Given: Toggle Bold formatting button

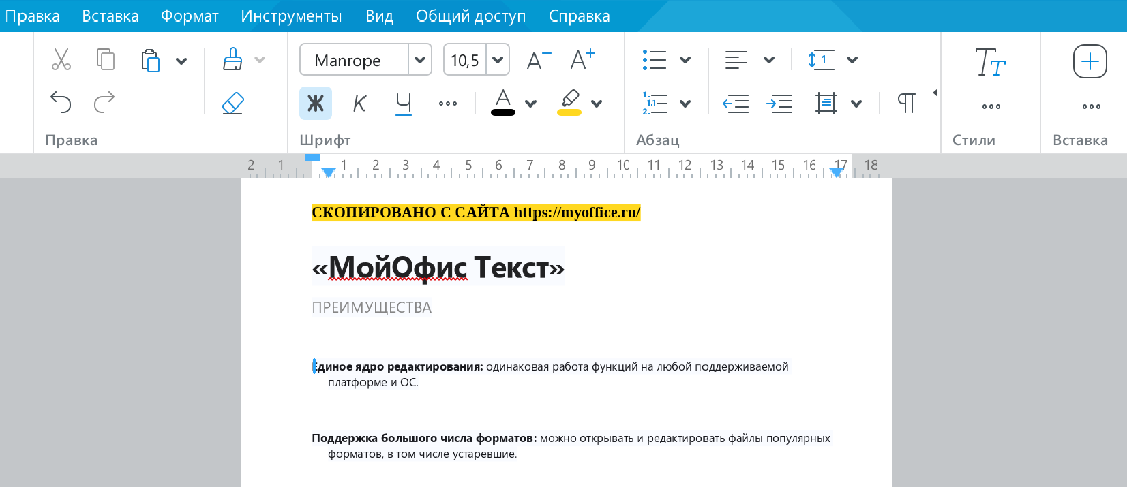Looking at the screenshot, I should point(316,104).
